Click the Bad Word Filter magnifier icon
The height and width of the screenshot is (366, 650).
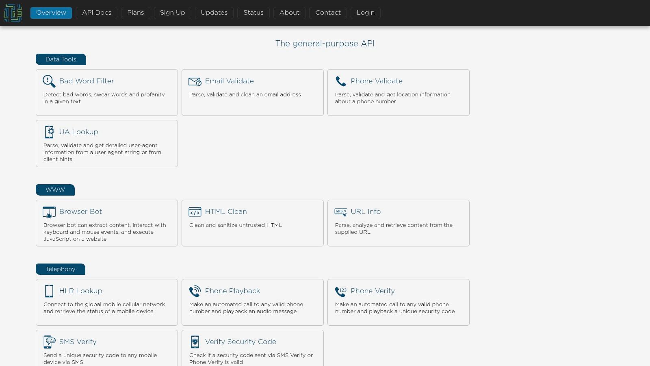pyautogui.click(x=49, y=81)
